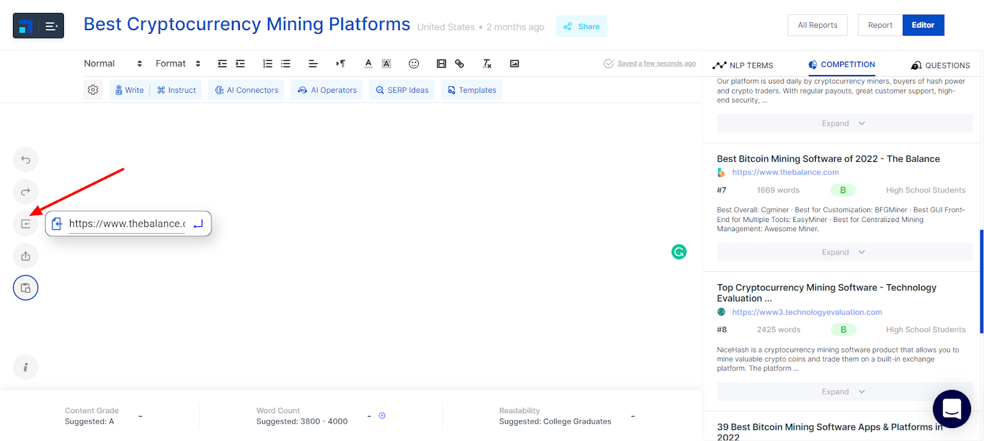Screen dimensions: 984x441
Task: Click the redo button in sidebar
Action: click(x=26, y=192)
